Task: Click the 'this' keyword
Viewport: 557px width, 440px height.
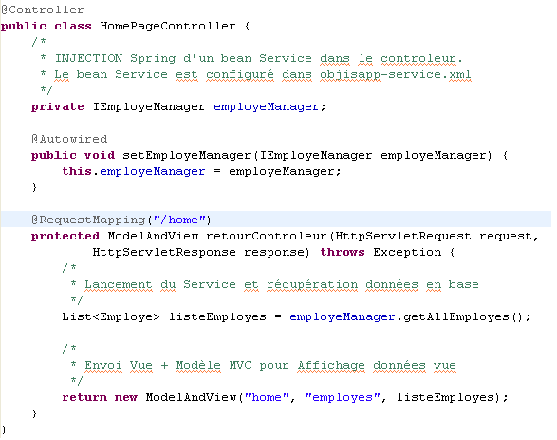Action: (77, 171)
